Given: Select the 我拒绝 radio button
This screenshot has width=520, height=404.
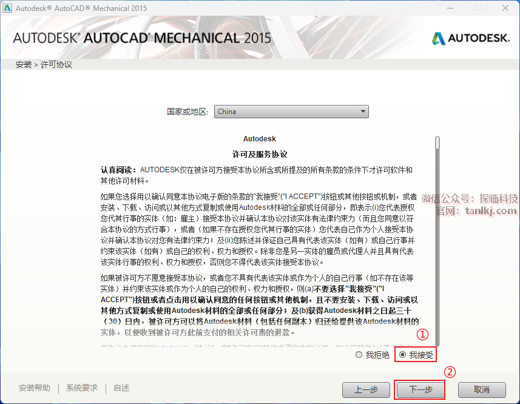Looking at the screenshot, I should [359, 355].
